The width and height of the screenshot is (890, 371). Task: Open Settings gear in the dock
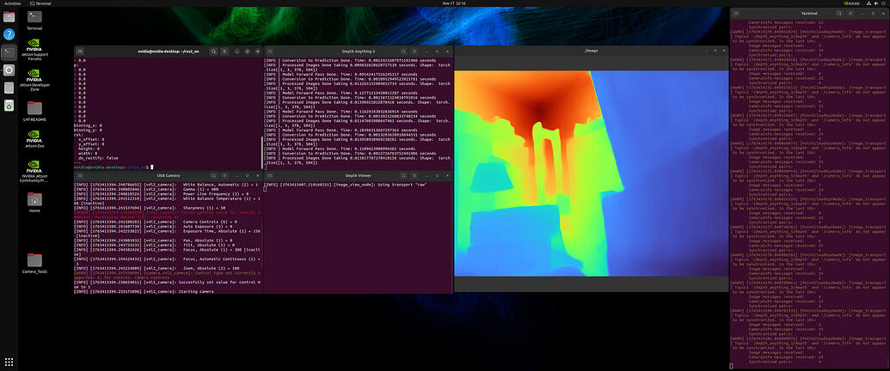9,70
